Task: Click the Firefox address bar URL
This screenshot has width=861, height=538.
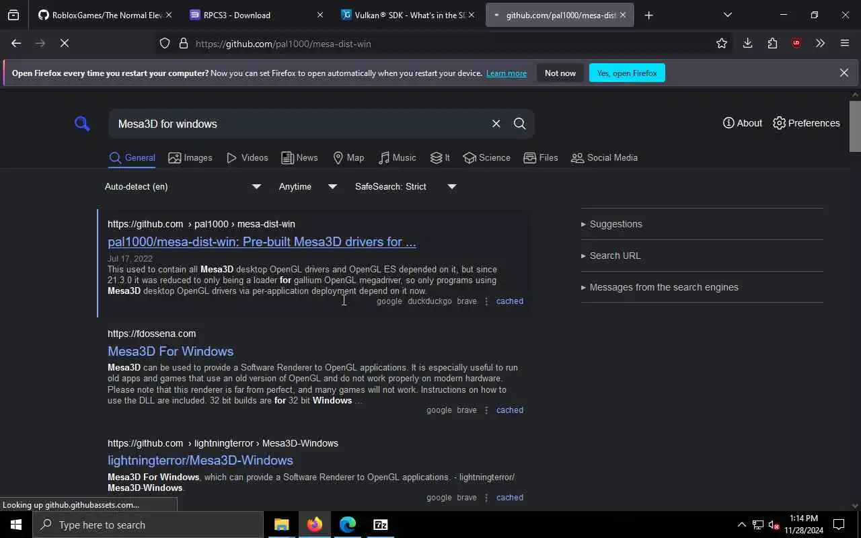Action: pos(283,44)
